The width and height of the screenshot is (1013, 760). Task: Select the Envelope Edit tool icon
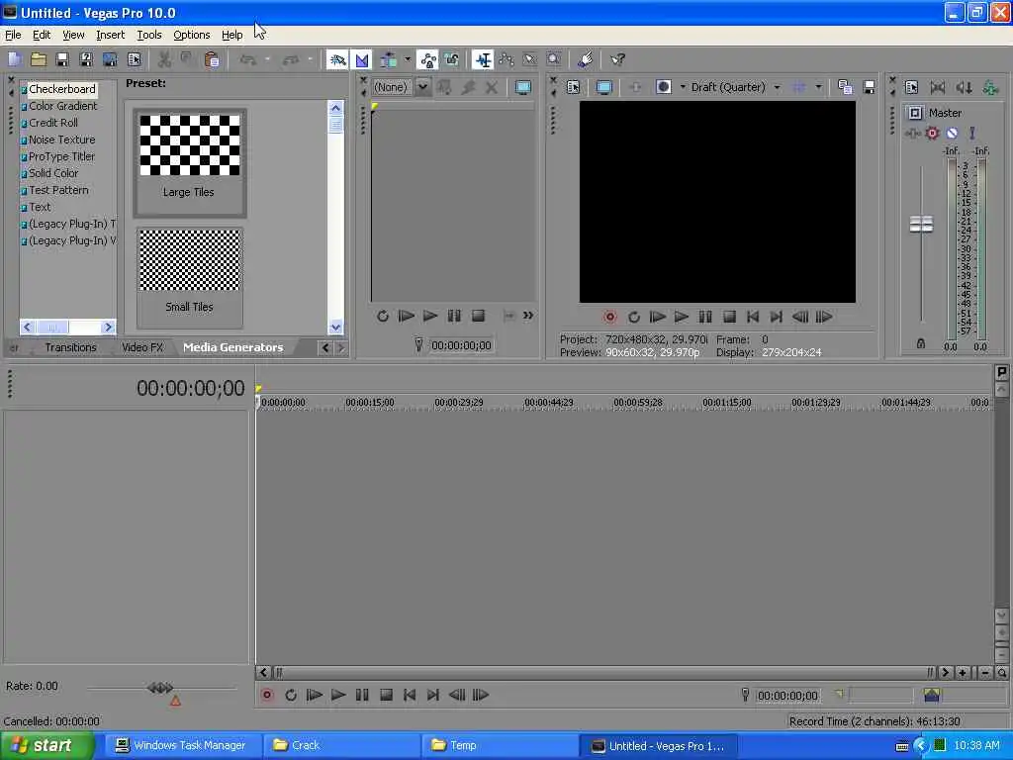pyautogui.click(x=506, y=60)
